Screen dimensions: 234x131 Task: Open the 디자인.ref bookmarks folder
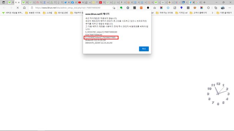pos(181,13)
